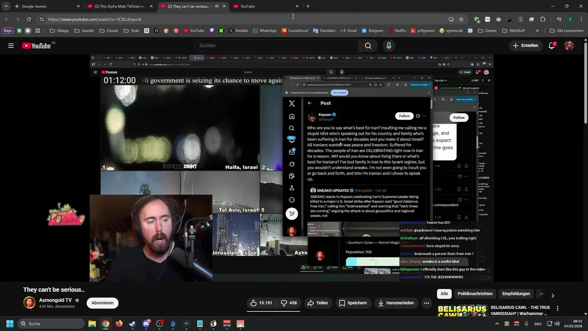
Task: Select the Empfehlungen filter chip
Action: 516,294
